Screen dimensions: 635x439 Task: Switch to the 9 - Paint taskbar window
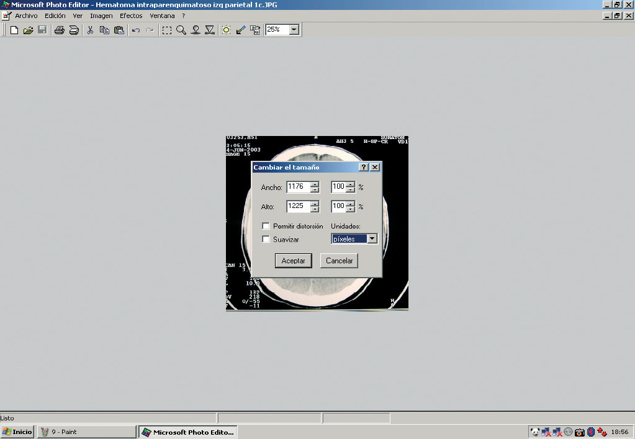click(87, 432)
